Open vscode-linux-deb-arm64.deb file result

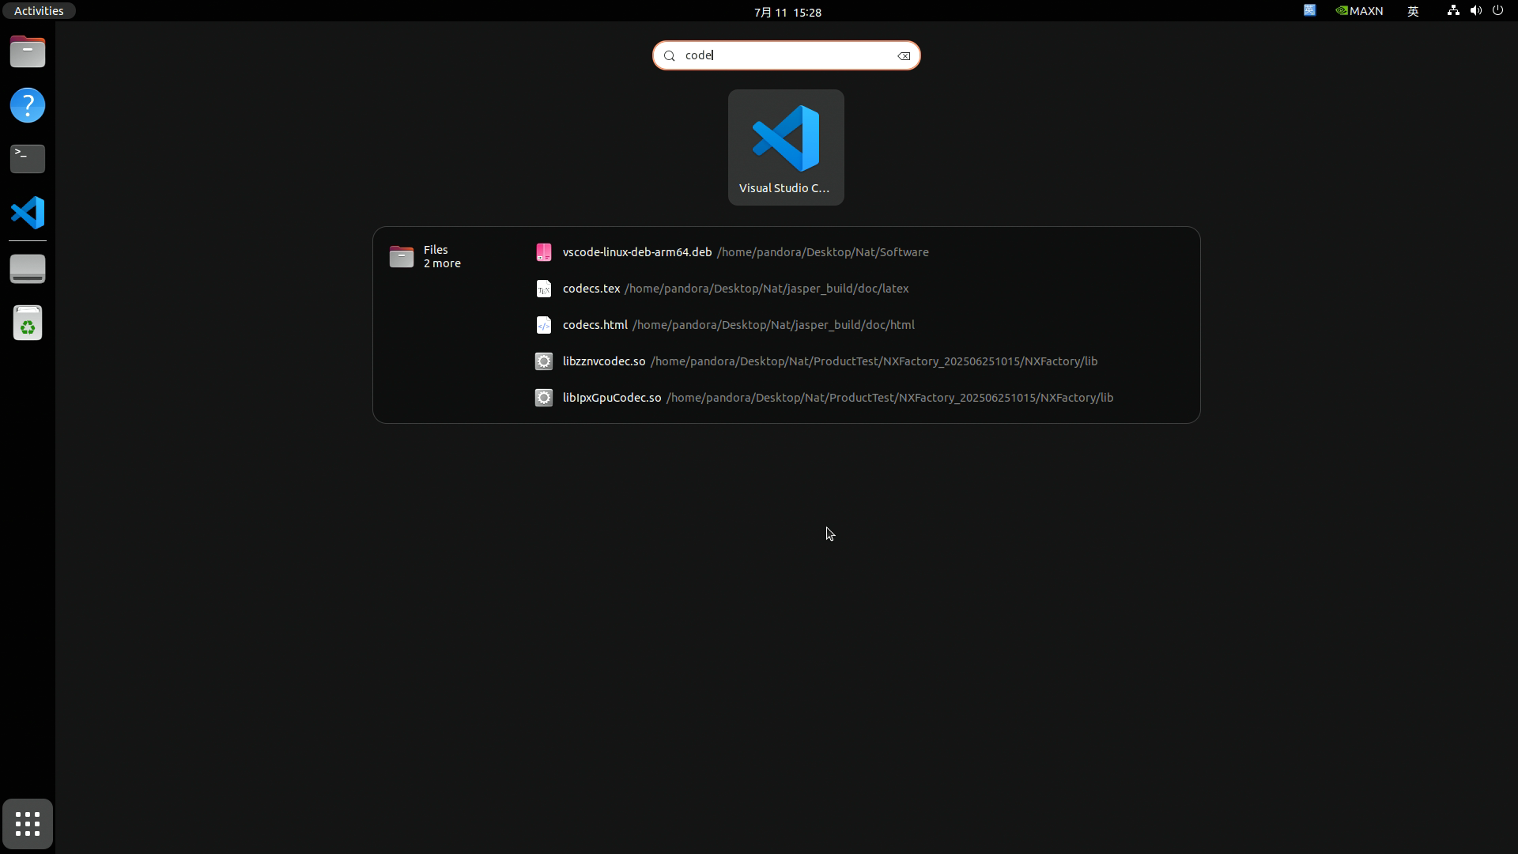637,252
